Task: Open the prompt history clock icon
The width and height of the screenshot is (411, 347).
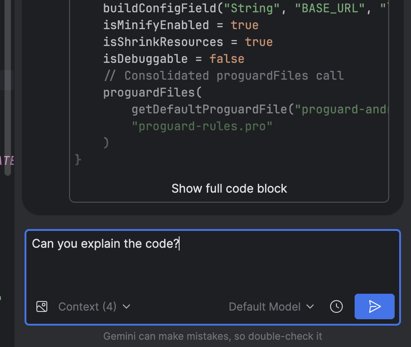Action: pos(336,306)
